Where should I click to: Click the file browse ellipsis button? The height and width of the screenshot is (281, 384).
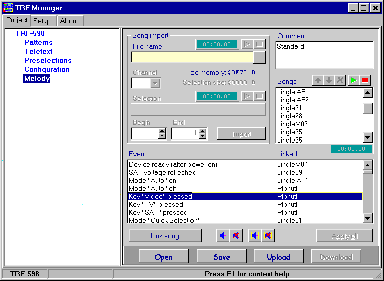(259, 58)
